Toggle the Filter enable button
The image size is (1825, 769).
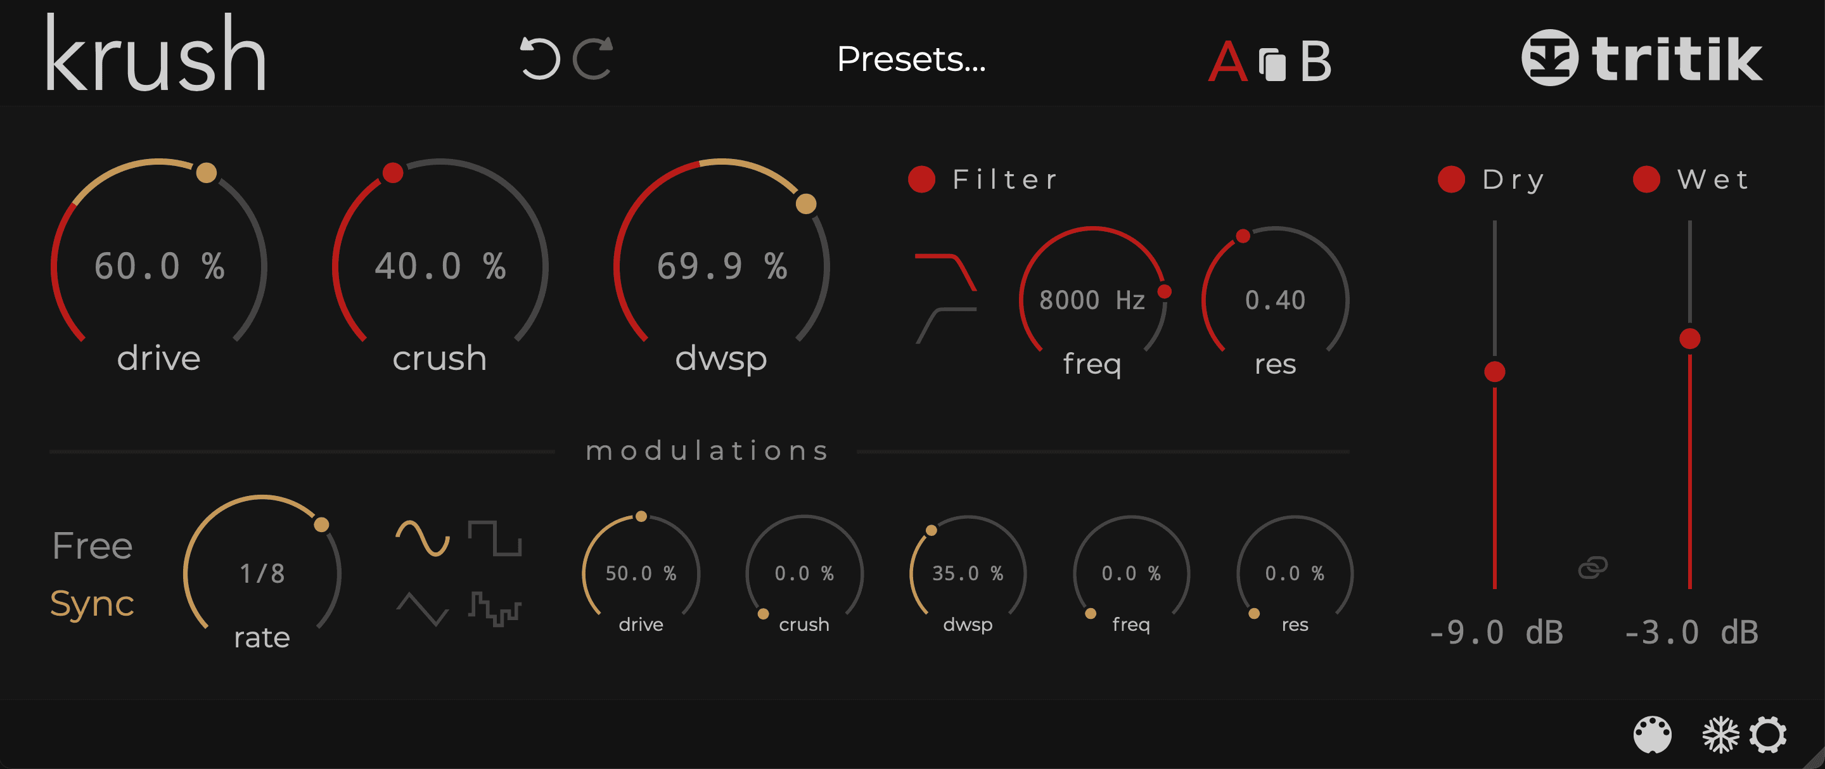922,179
